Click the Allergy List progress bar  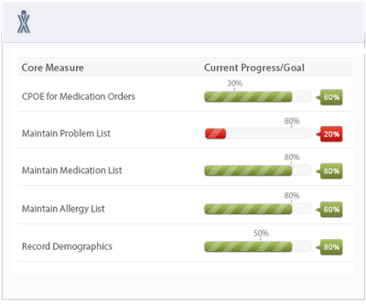click(257, 209)
